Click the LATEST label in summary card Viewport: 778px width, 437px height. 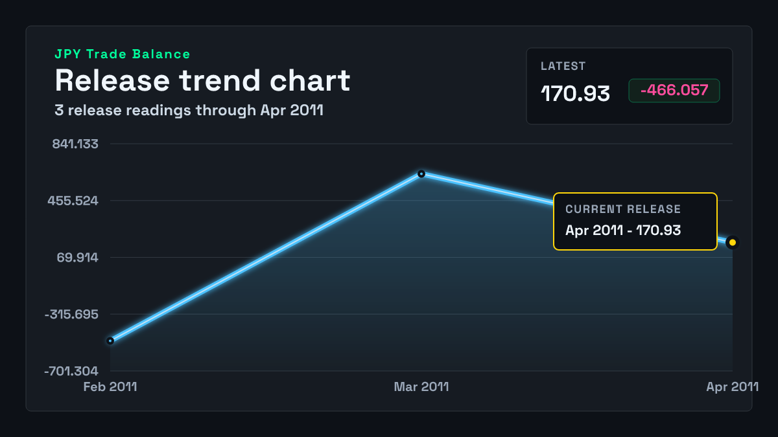coord(563,66)
